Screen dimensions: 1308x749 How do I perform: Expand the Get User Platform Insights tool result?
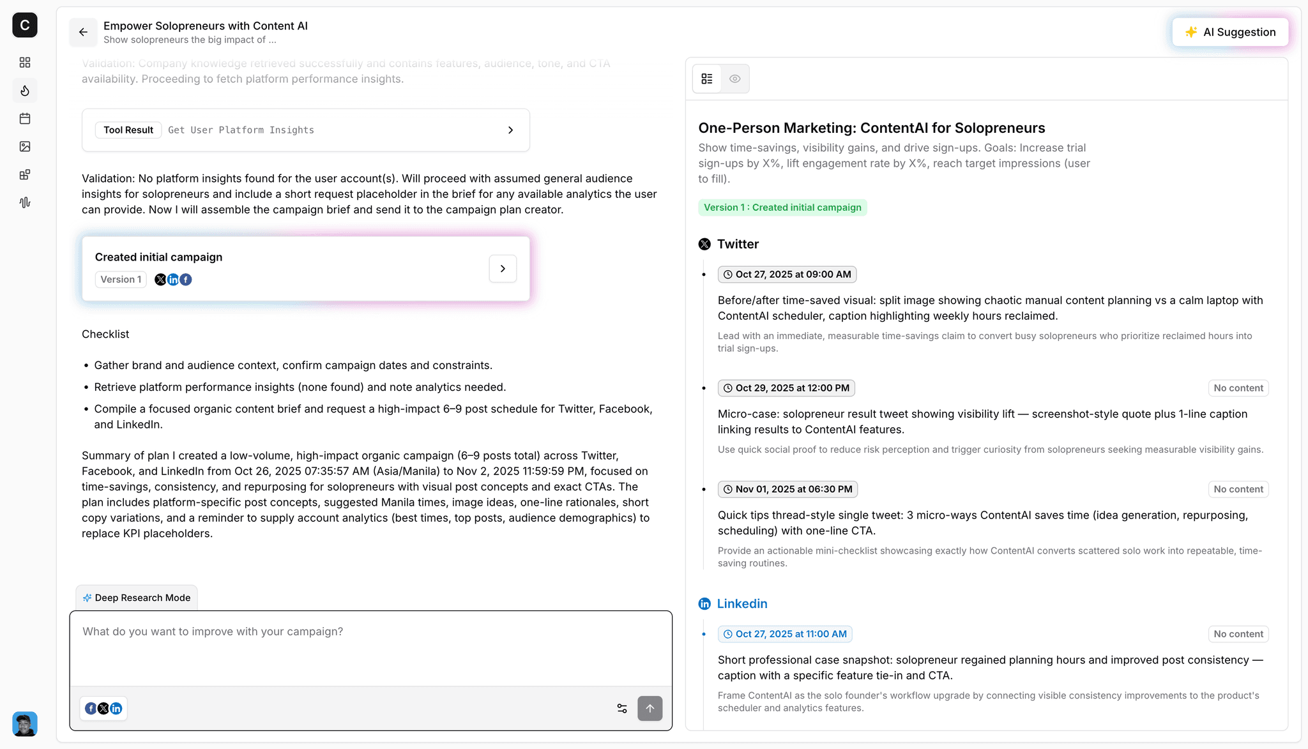pyautogui.click(x=510, y=130)
